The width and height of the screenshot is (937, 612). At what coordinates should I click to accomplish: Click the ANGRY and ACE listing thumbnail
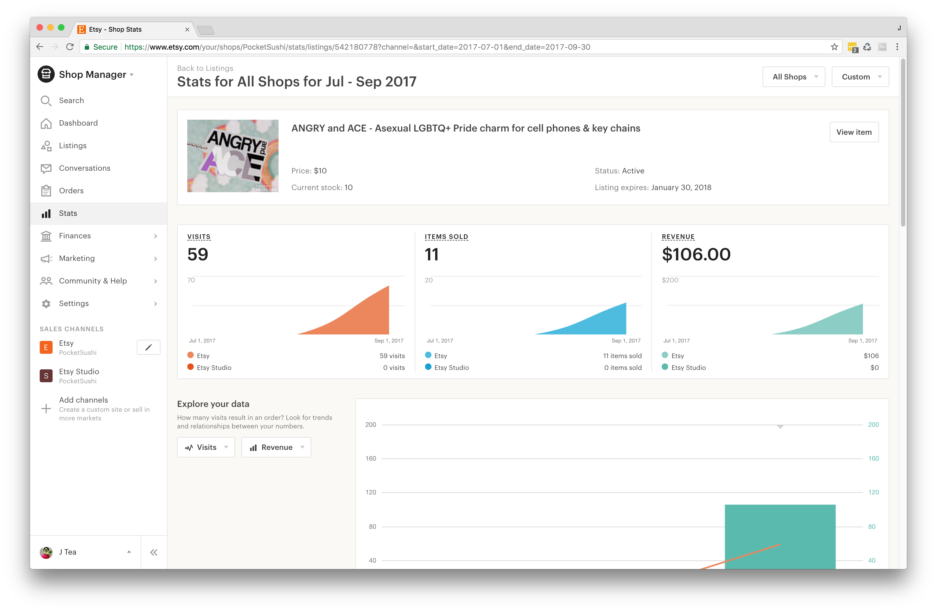(233, 156)
